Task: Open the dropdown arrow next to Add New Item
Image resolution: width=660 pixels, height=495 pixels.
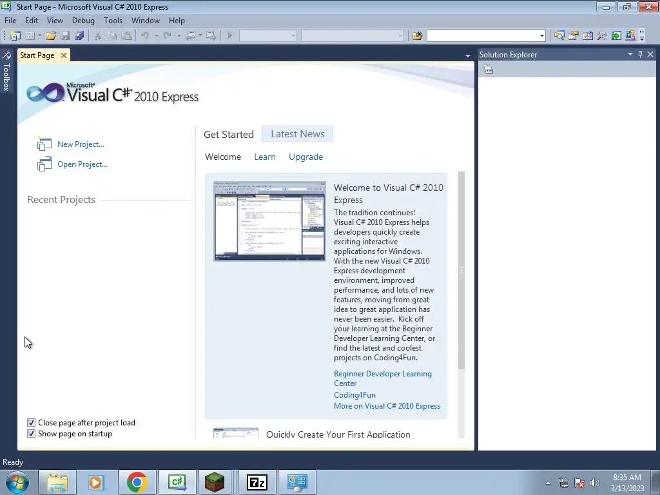Action: pyautogui.click(x=39, y=36)
